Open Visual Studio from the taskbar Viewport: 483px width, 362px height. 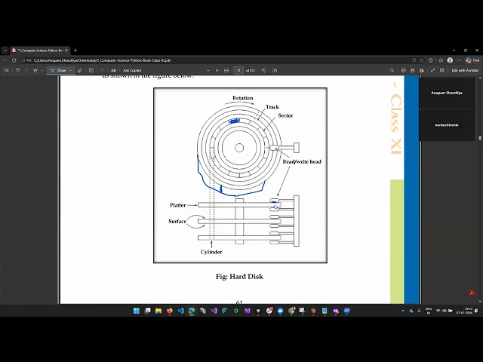214,311
